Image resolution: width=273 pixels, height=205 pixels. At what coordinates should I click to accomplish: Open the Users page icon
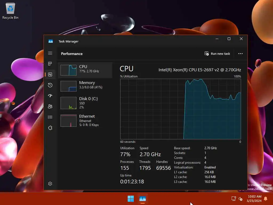(50, 106)
